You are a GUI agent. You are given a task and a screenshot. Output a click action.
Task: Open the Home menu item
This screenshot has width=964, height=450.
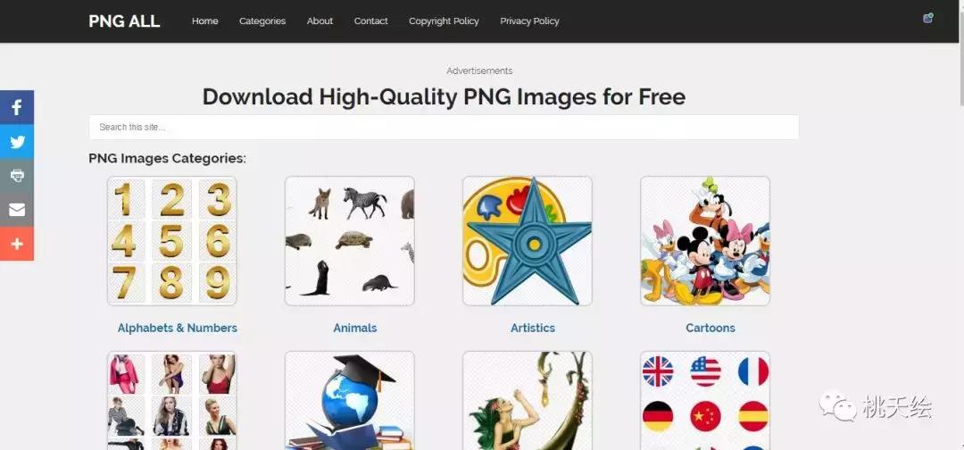pyautogui.click(x=204, y=21)
